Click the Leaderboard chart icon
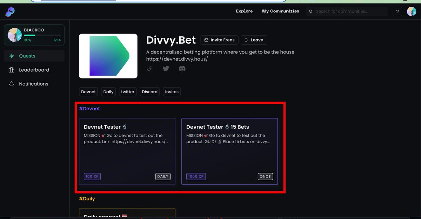Image resolution: width=421 pixels, height=219 pixels. click(x=12, y=70)
